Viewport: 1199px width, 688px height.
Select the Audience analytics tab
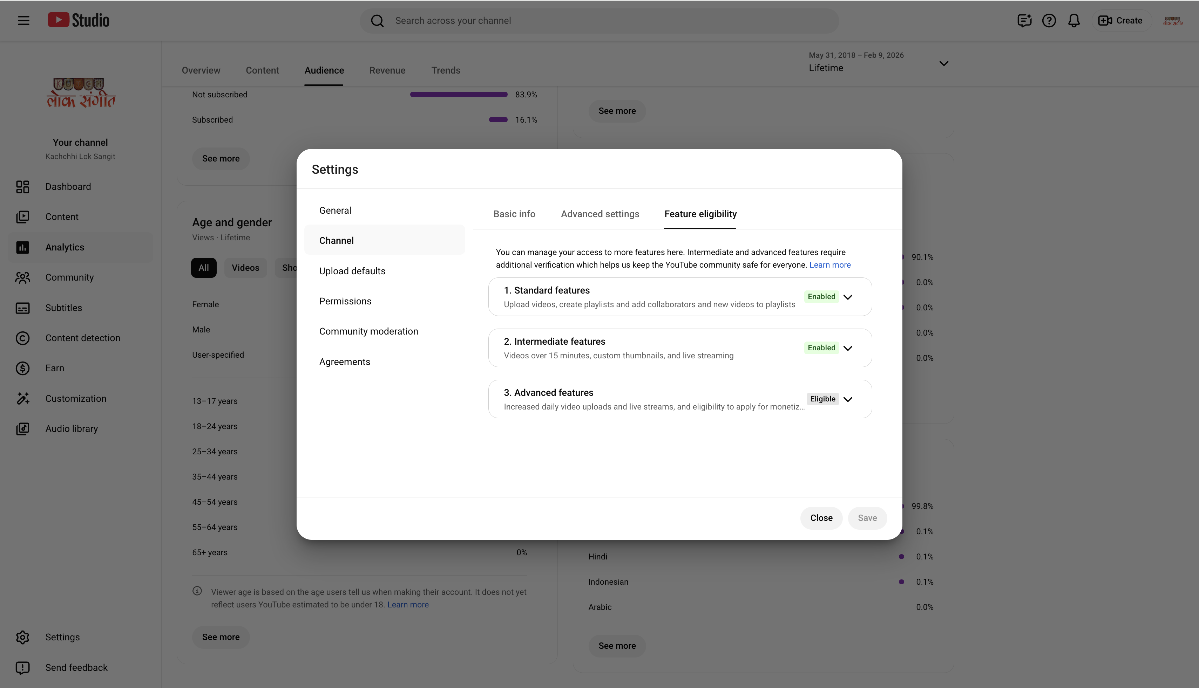(324, 70)
